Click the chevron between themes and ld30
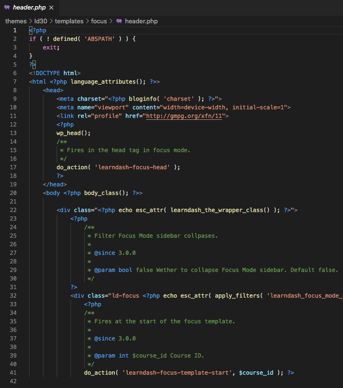 (x=30, y=21)
